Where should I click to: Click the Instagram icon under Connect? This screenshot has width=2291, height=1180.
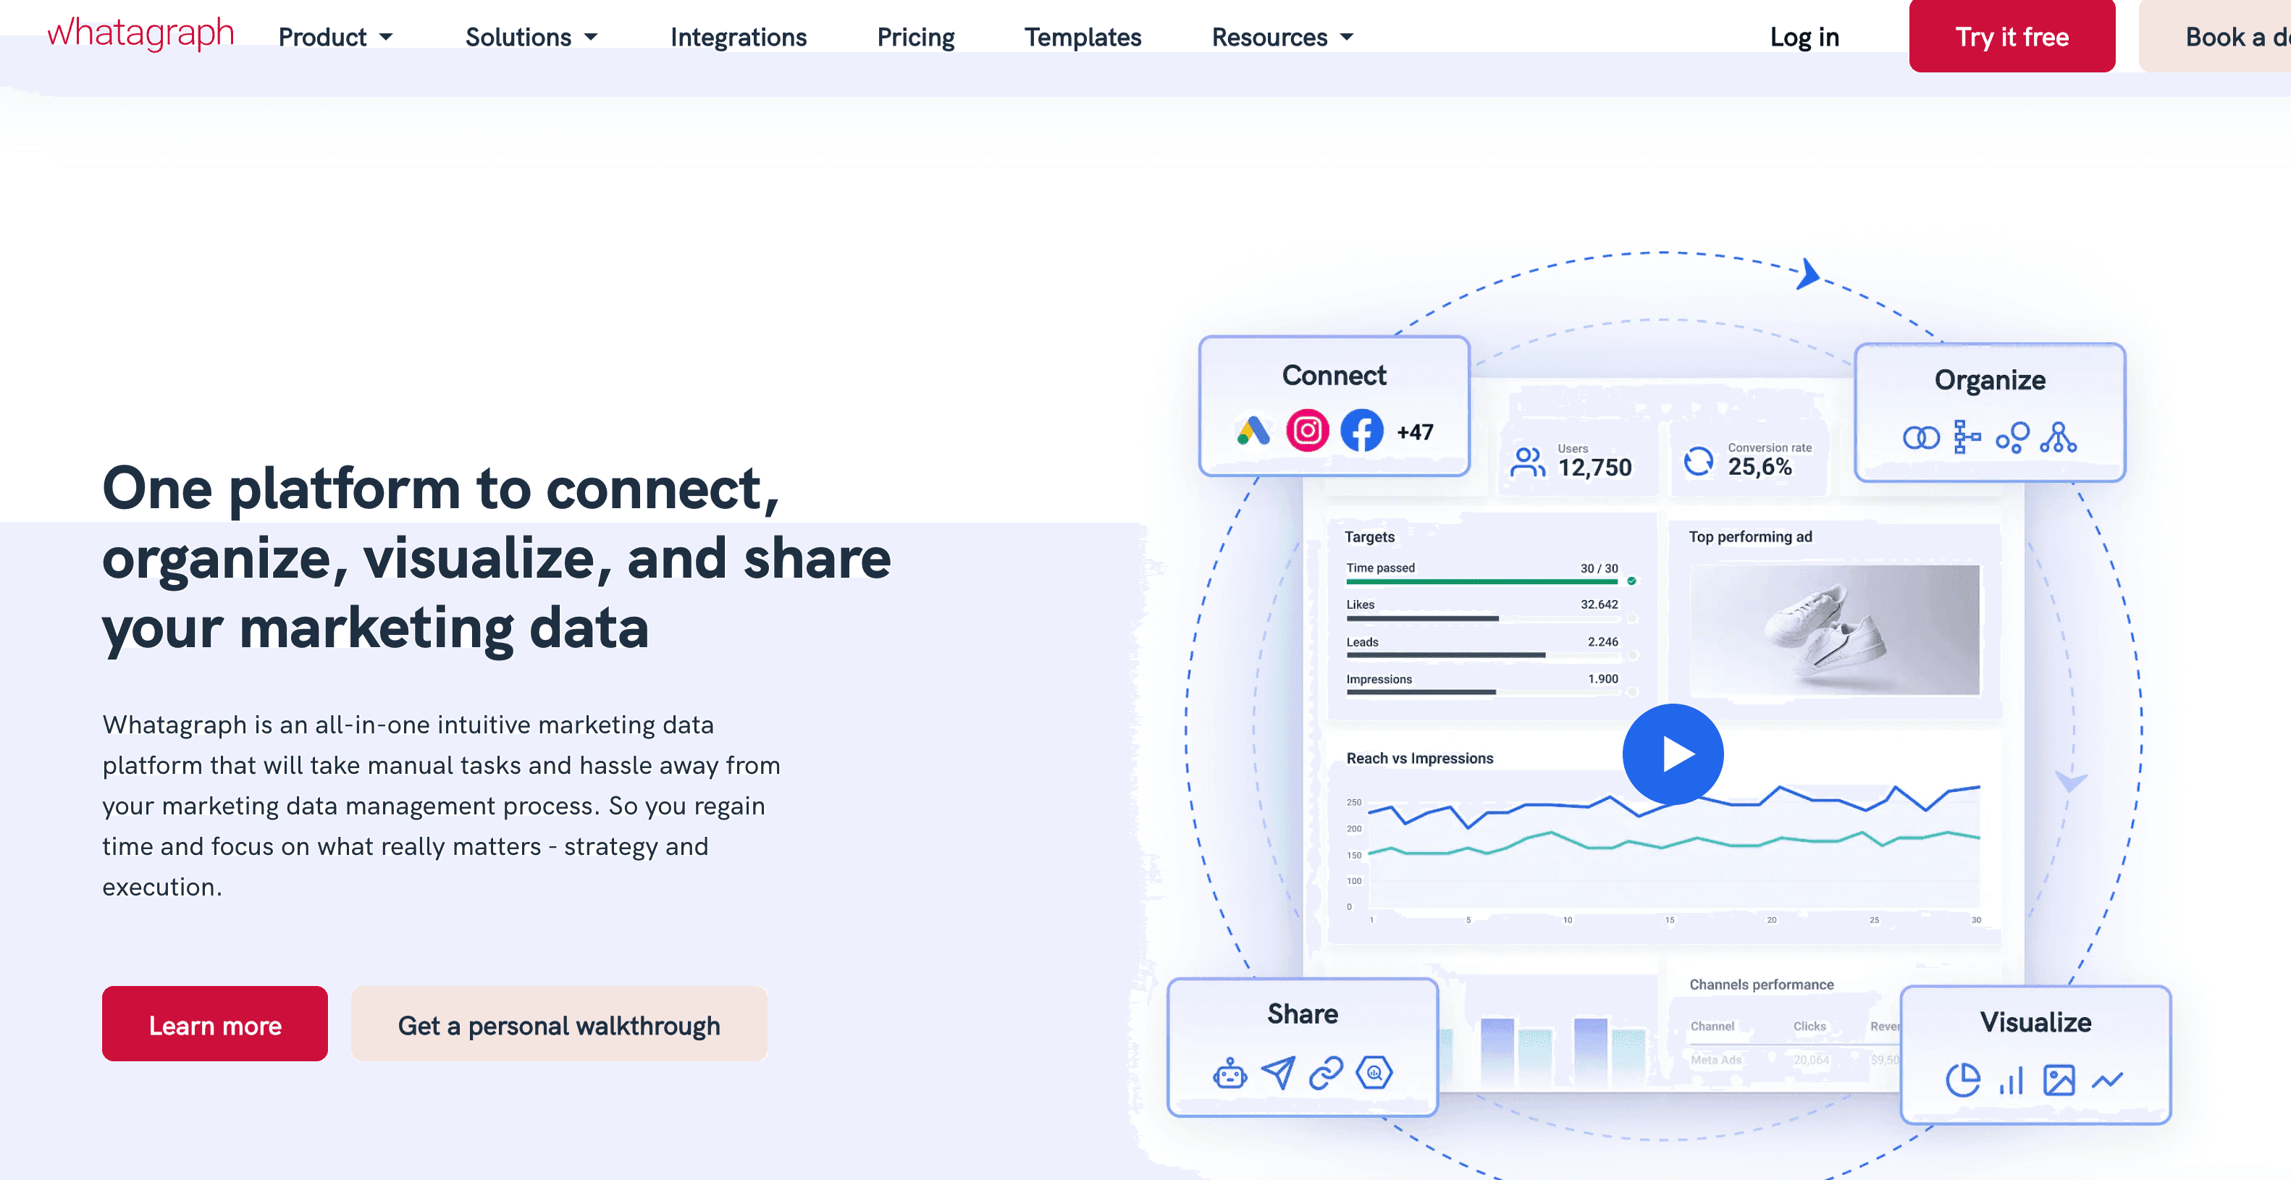click(x=1306, y=431)
